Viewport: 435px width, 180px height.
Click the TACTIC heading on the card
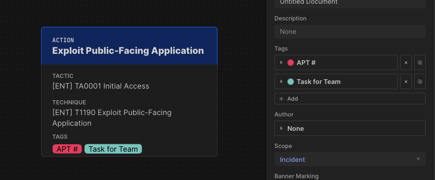click(x=63, y=76)
